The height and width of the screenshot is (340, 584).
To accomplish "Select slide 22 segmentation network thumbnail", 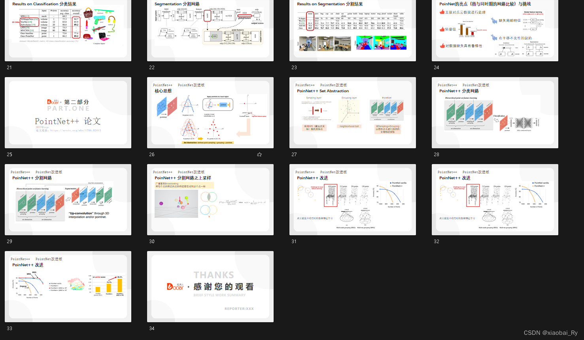I will coord(210,30).
